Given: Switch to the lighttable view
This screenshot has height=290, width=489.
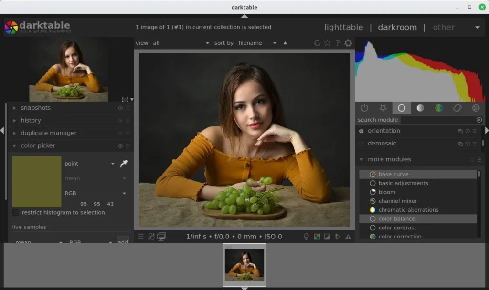Looking at the screenshot, I should coord(343,27).
